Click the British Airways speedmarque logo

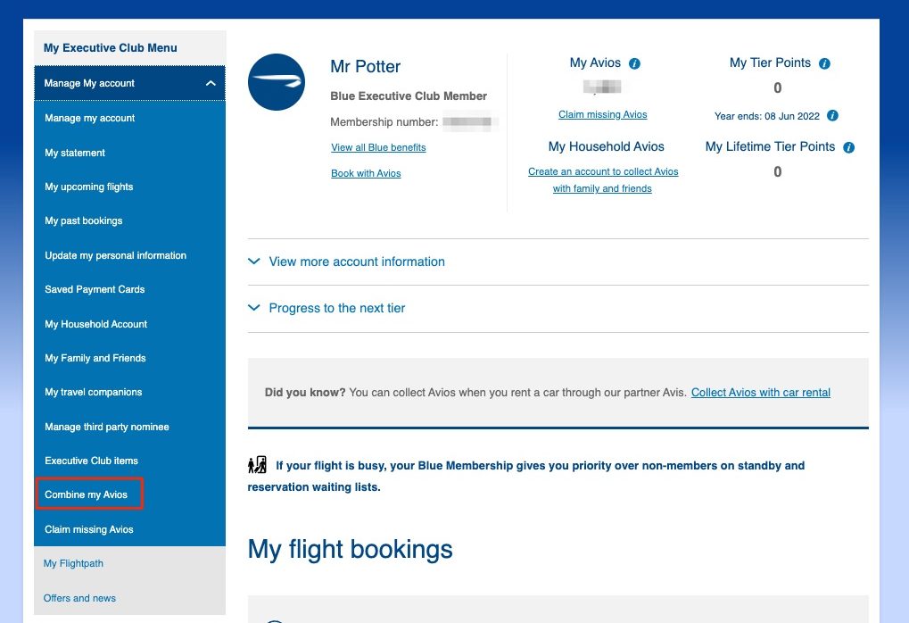(277, 82)
